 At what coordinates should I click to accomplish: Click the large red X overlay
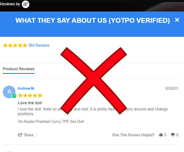[x=94, y=81]
